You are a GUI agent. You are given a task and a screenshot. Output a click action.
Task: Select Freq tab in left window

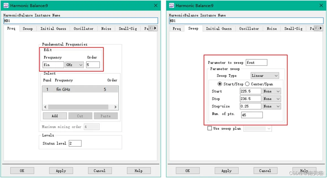(x=11, y=28)
